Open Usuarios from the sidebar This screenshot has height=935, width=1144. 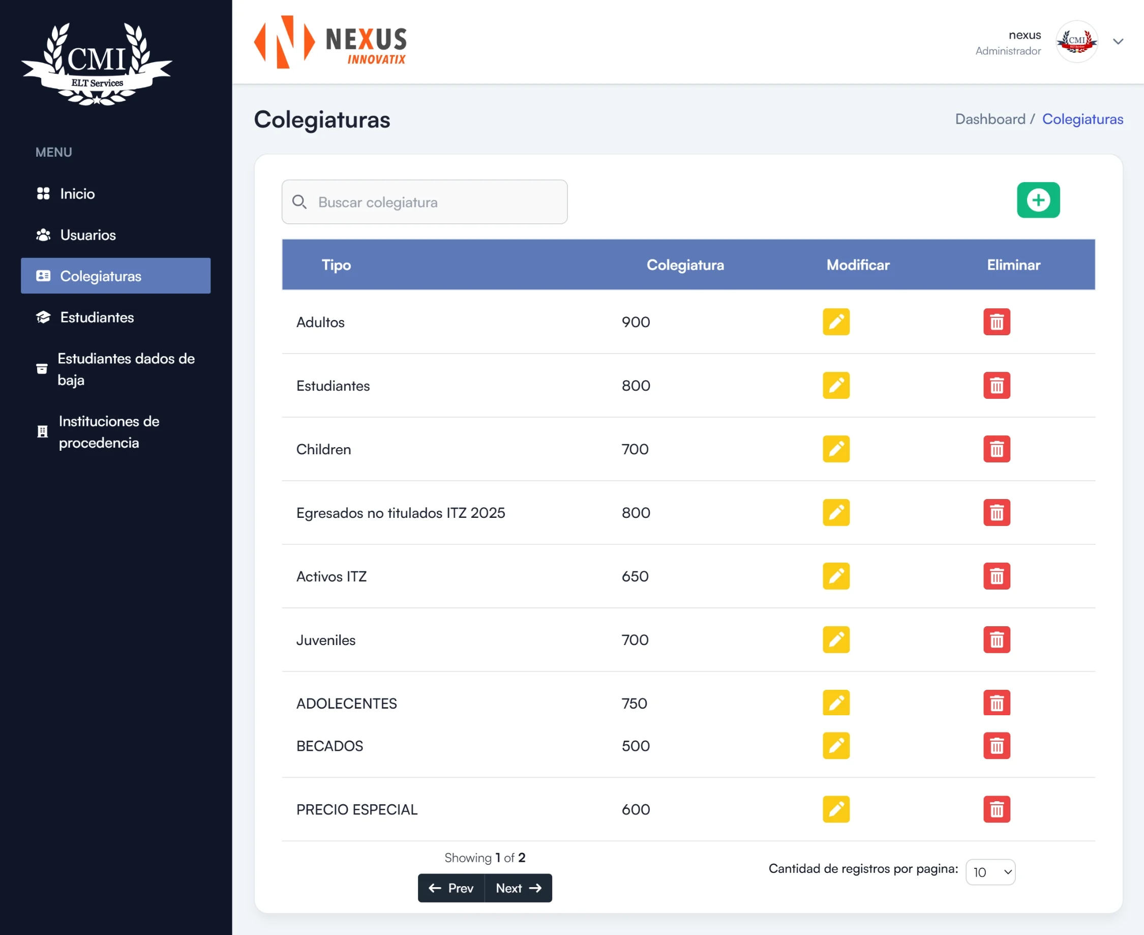pos(88,235)
